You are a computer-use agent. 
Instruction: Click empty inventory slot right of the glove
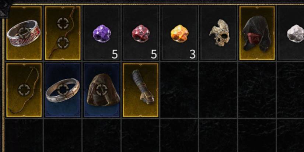tap(179, 90)
